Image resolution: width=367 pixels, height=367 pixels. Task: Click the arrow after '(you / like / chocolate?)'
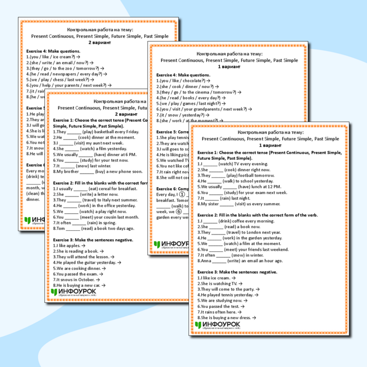coord(208,81)
